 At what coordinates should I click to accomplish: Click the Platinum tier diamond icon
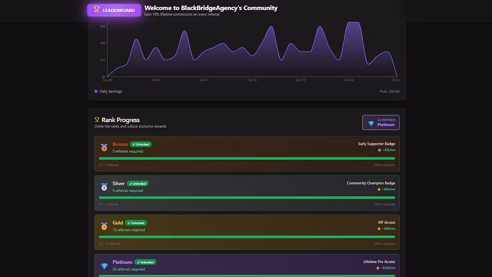tap(104, 266)
